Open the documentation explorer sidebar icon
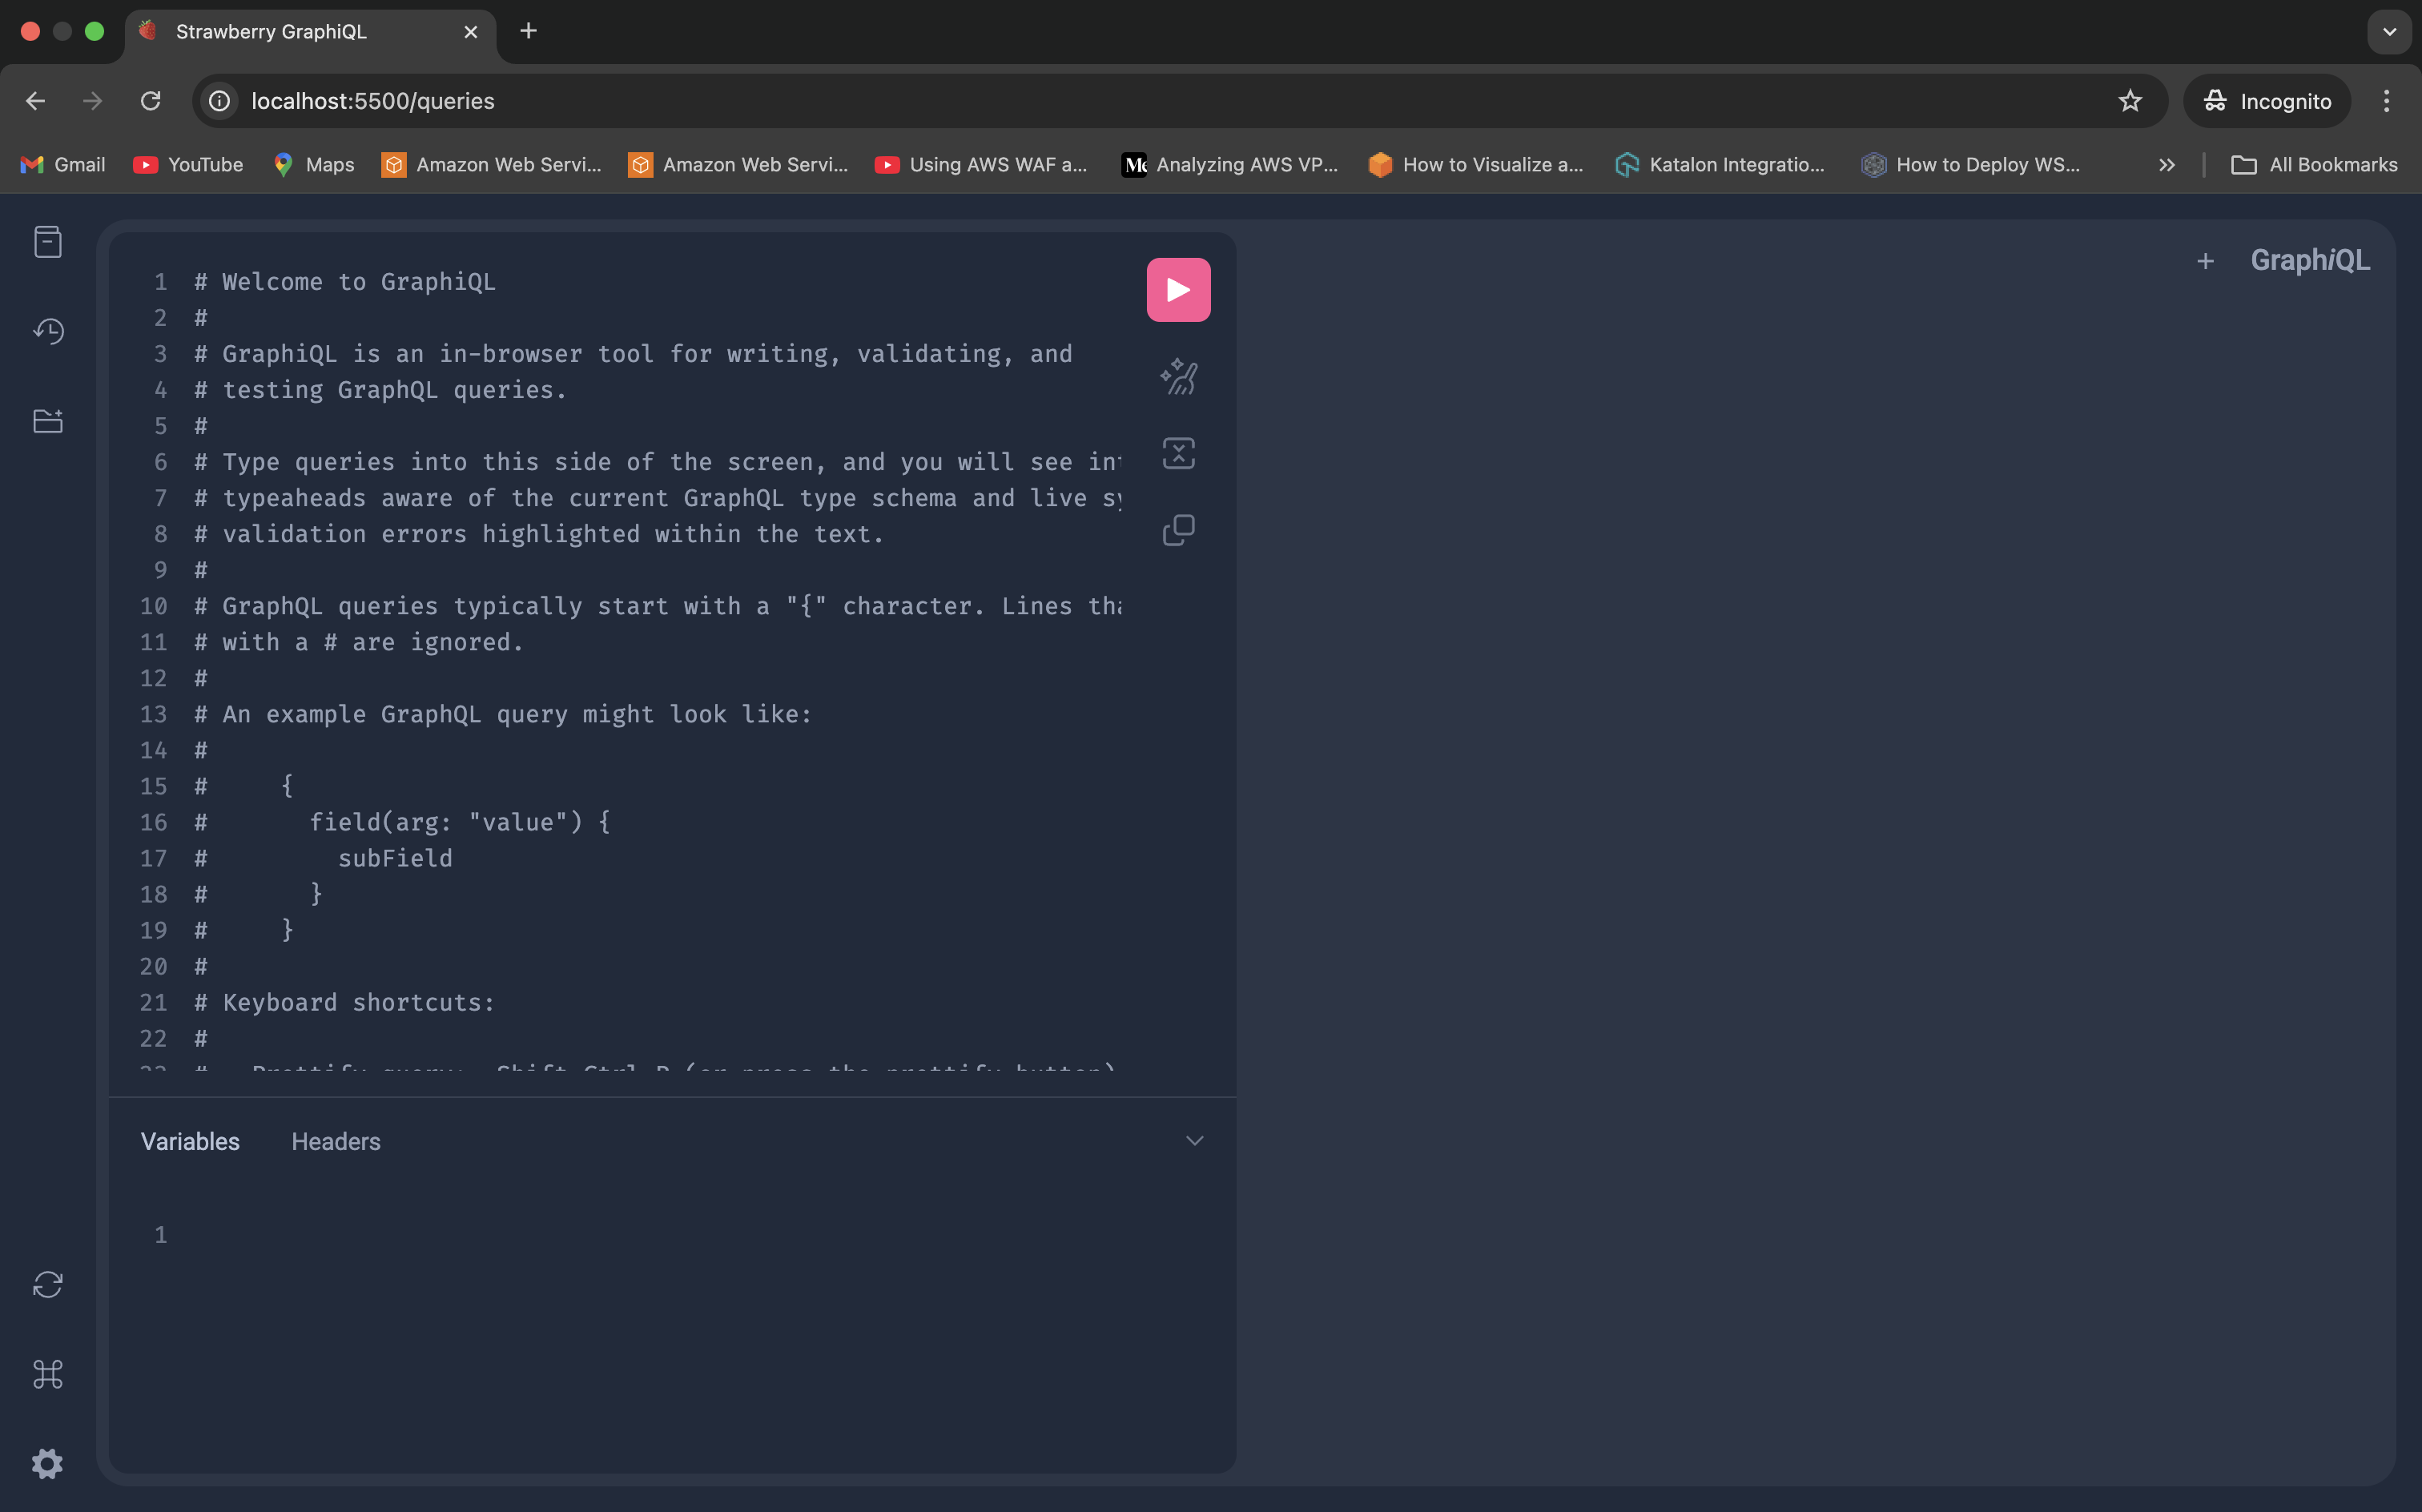Screen dimensions: 2422x1512 coord(48,242)
